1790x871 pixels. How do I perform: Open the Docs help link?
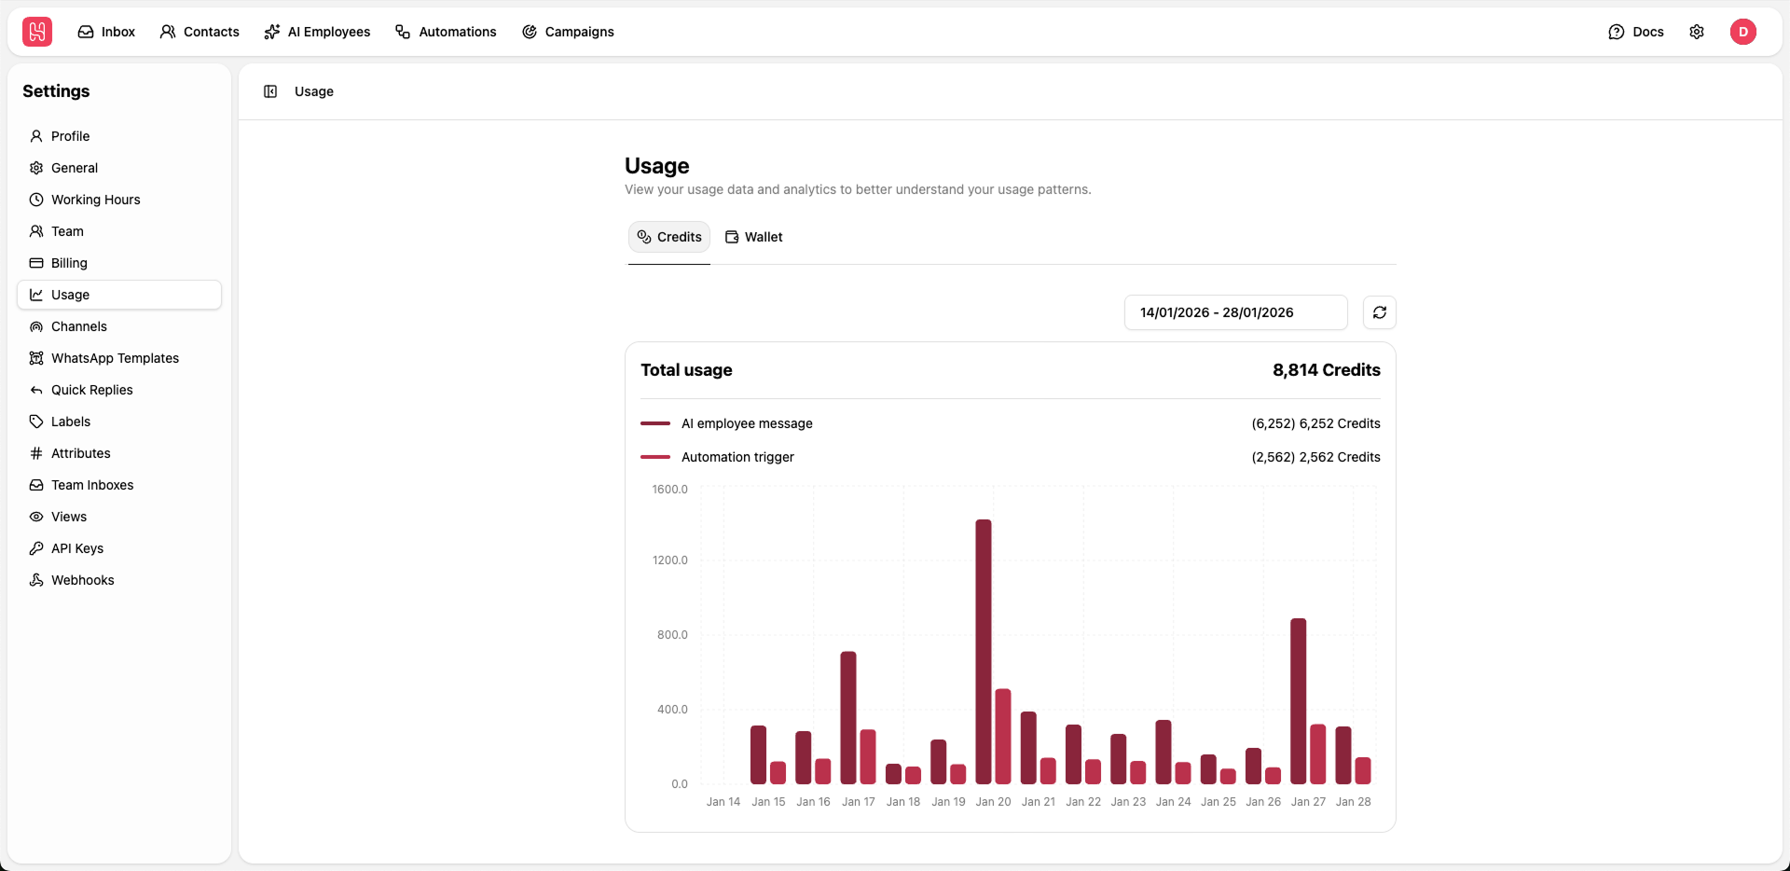click(1636, 32)
